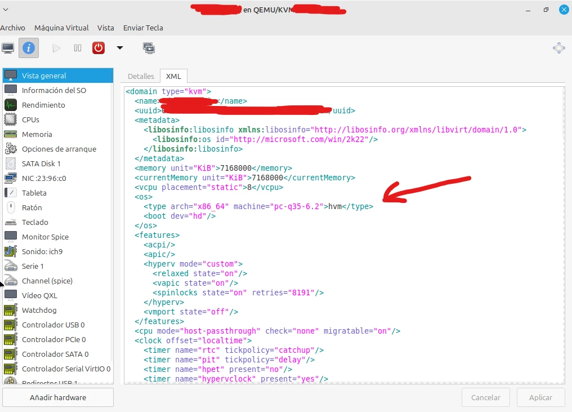This screenshot has height=412, width=572.
Task: Switch to the XML tab
Action: click(x=173, y=76)
